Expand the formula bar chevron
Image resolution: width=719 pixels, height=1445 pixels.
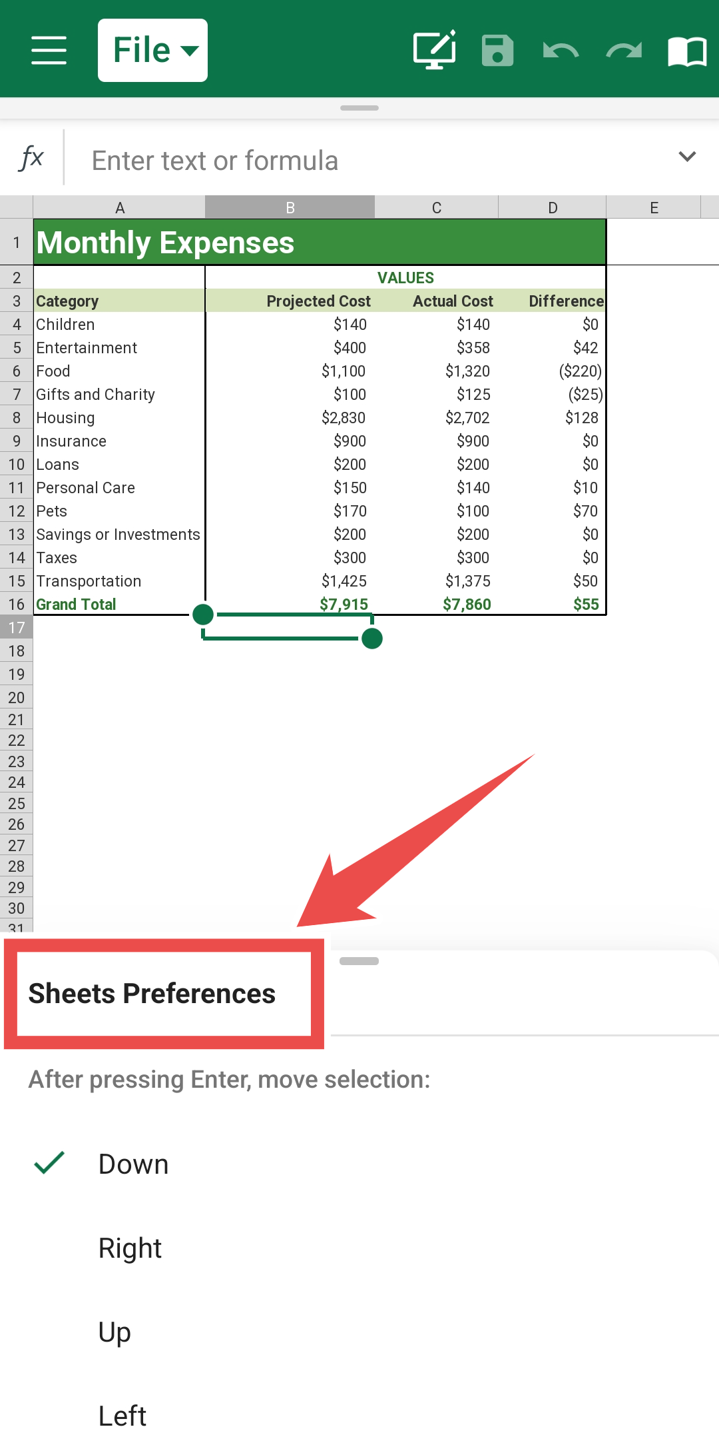point(686,157)
